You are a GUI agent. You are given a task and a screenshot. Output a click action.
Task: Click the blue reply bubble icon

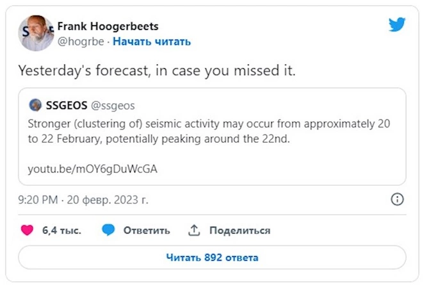108,230
